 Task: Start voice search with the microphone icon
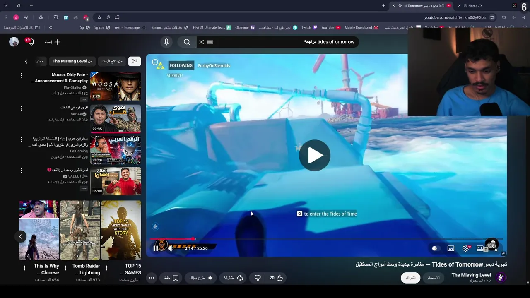[166, 42]
